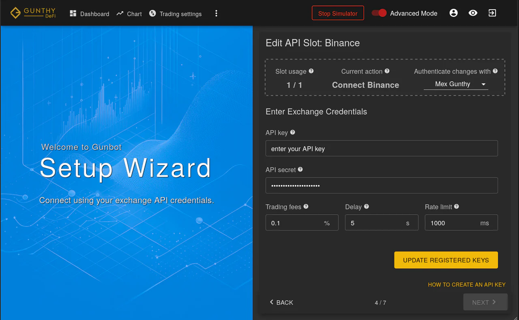Toggle the Advanced Mode switch
The image size is (519, 320).
click(x=379, y=13)
